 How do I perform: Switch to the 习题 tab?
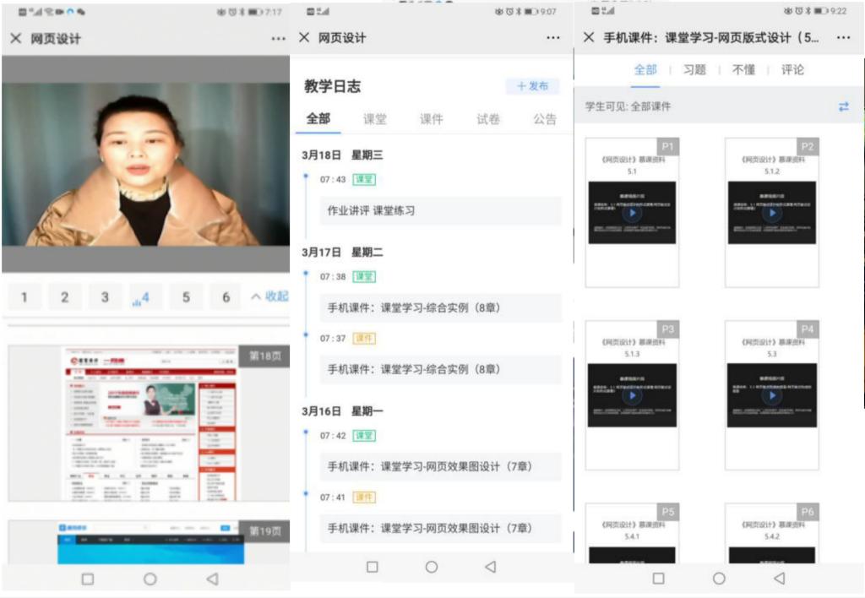694,70
